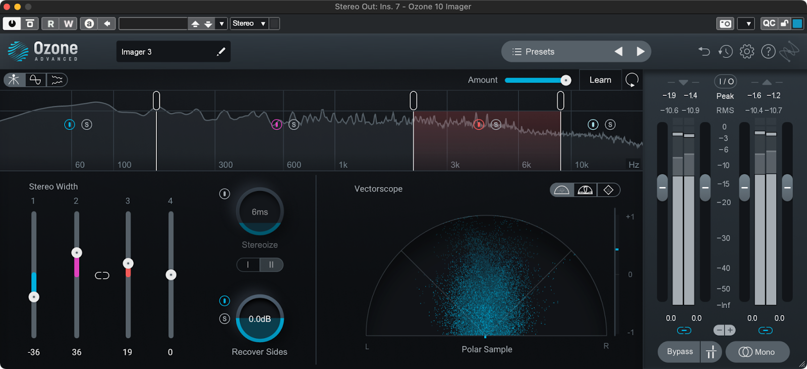Open the Stereo routing dropdown
Image resolution: width=807 pixels, height=369 pixels.
pos(249,23)
